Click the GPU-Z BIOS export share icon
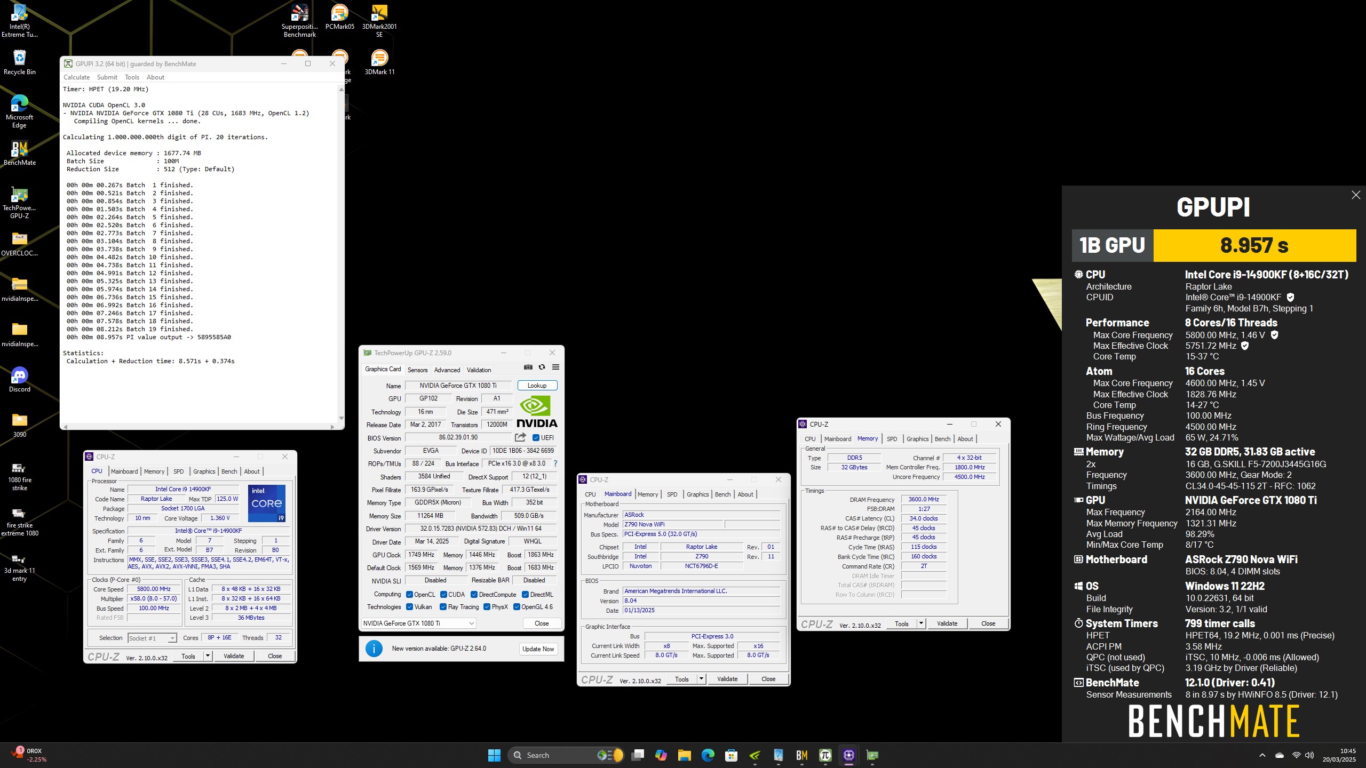Screen dimensions: 1366x768 pos(520,437)
